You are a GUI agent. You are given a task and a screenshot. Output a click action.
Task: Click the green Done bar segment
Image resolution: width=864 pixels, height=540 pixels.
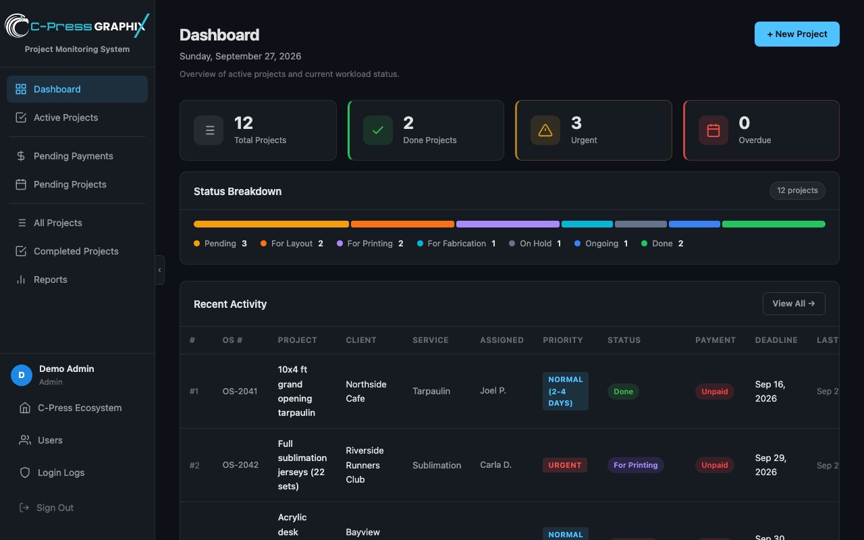click(x=774, y=224)
